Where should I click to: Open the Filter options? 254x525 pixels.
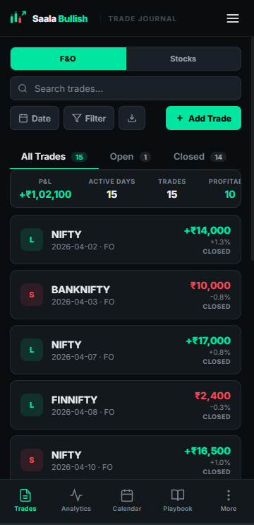click(89, 118)
